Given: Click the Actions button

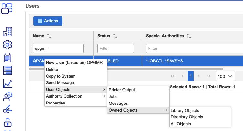Looking at the screenshot, I should point(48,21).
